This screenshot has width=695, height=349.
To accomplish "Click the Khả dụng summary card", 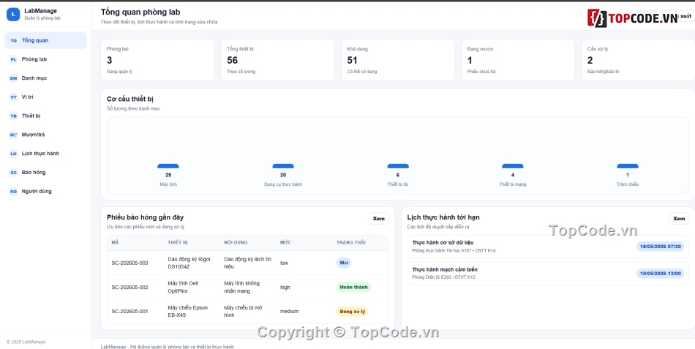I will pos(397,60).
